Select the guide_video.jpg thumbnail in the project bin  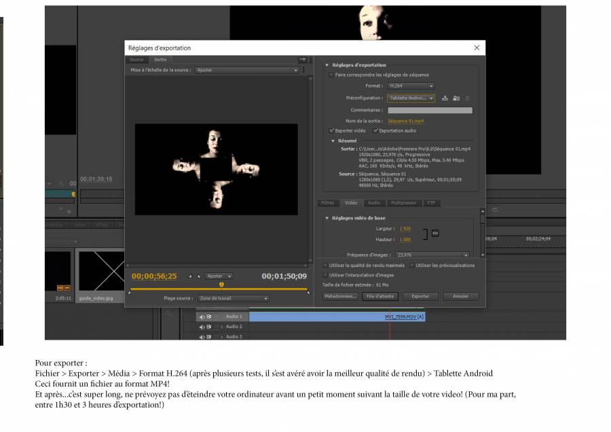[100, 272]
